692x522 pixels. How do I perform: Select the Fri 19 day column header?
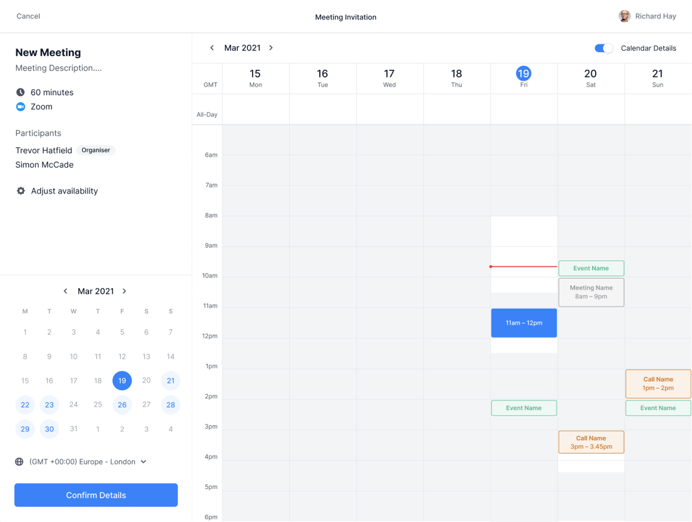(x=523, y=78)
